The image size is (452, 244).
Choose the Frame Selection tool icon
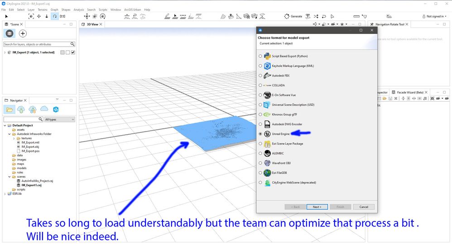click(31, 16)
